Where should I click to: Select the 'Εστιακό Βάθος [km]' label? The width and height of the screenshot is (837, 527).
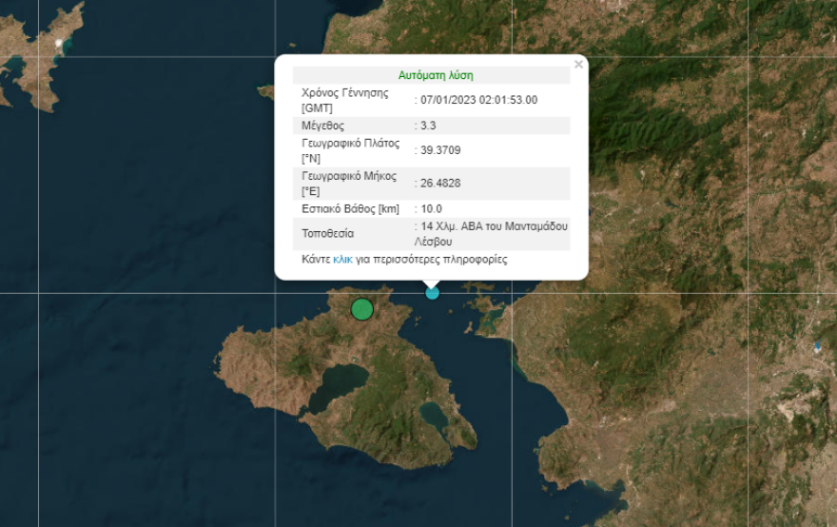350,208
